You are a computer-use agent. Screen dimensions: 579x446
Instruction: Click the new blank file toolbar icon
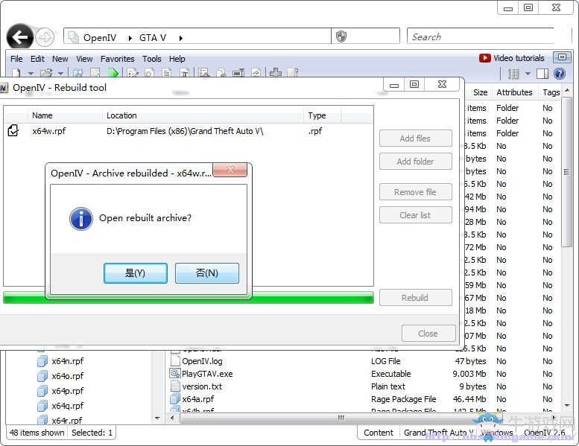click(16, 73)
